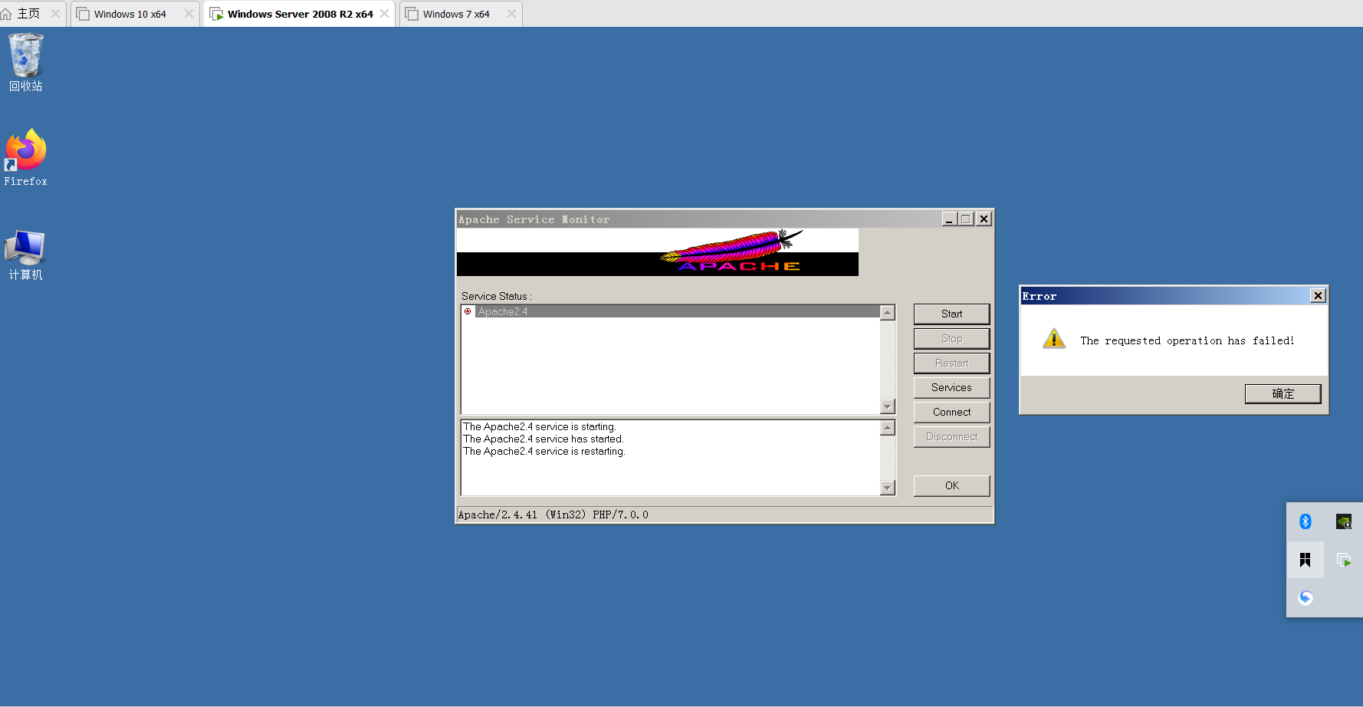Click the VMware icon with green play arrow in tray

[x=1344, y=561]
